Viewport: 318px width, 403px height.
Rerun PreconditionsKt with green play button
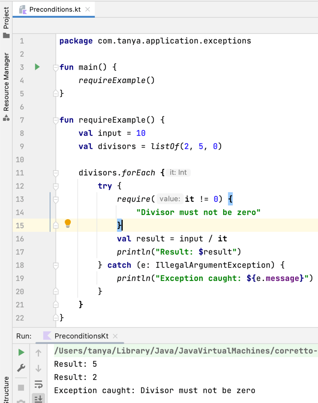point(21,353)
